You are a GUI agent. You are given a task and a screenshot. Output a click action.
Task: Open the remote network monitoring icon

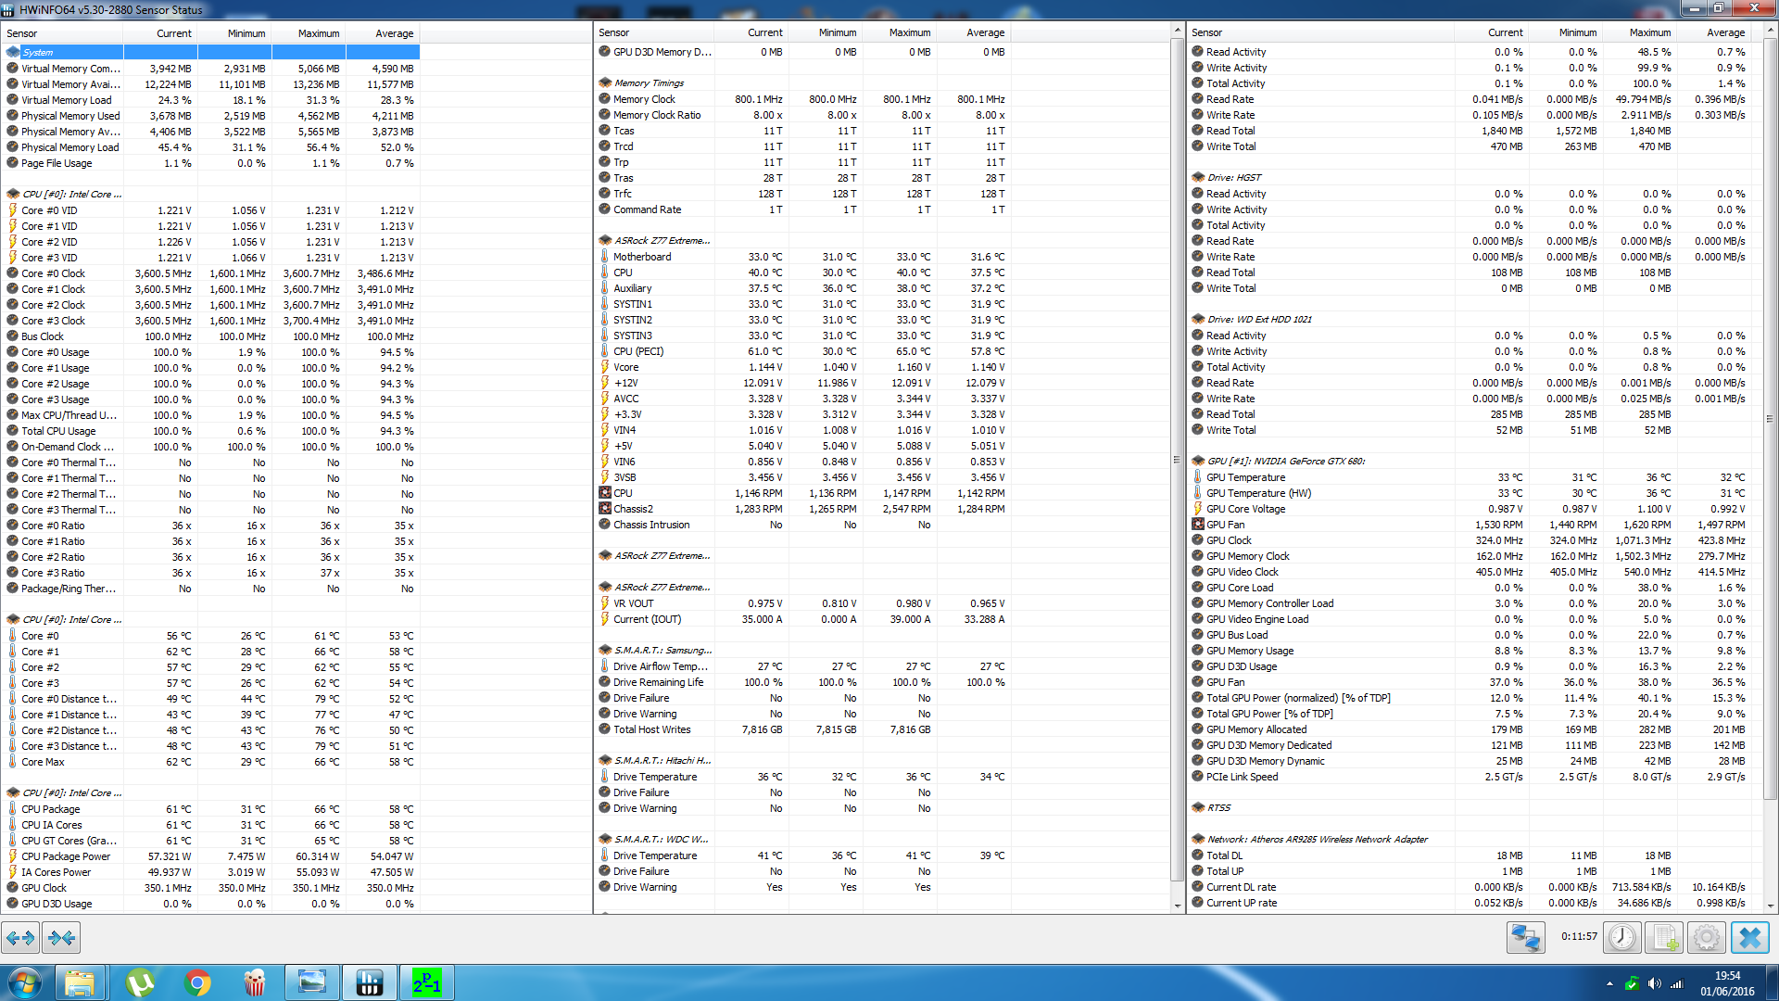[1525, 938]
